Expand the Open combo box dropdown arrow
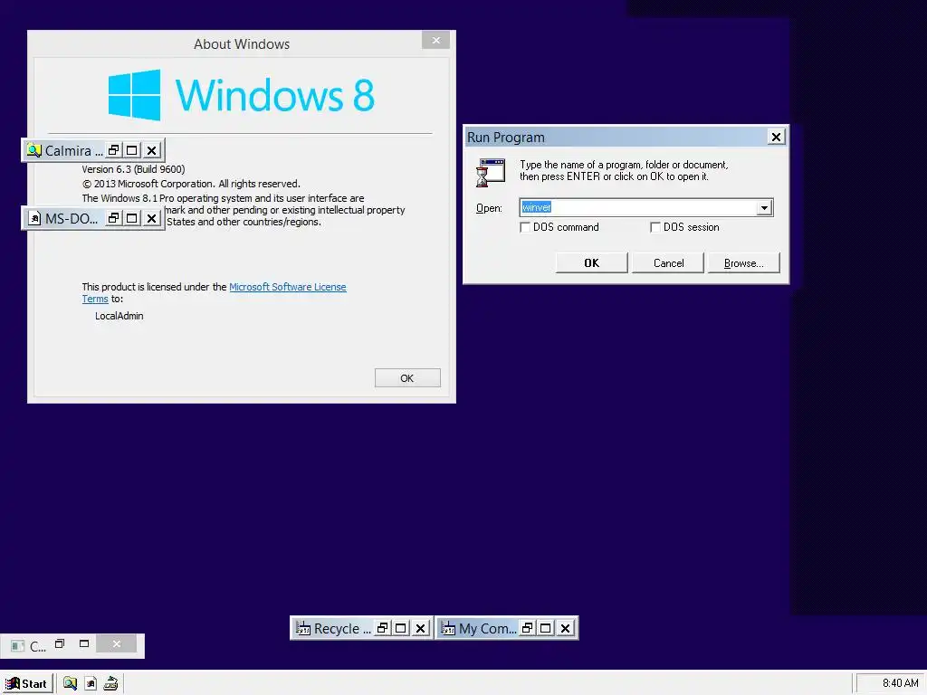Screen dimensions: 927x695 coord(764,207)
